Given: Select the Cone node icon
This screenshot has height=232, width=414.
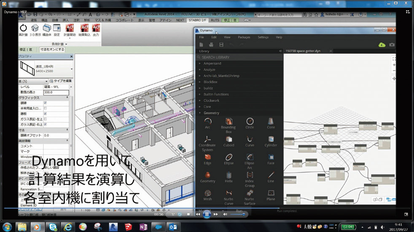Looking at the screenshot, I should [x=271, y=121].
